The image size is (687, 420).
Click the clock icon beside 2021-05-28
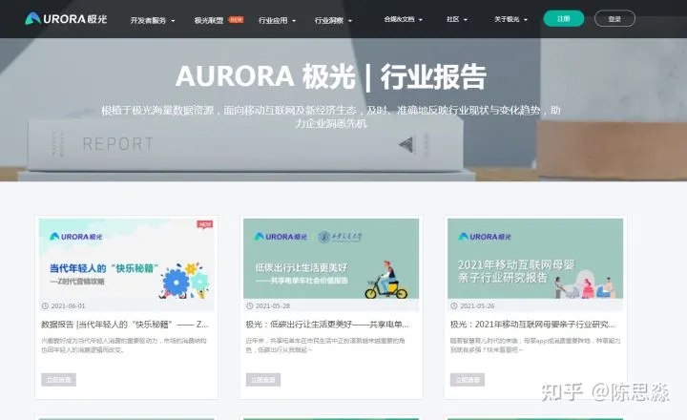250,306
